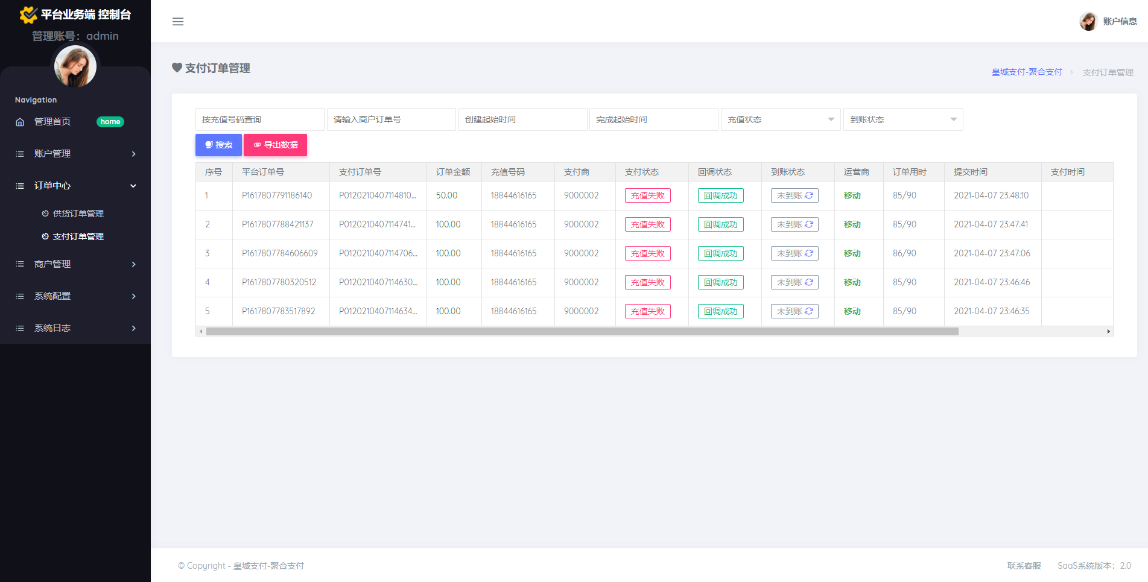Click the heart icon beside 支付订单管理 title
The height and width of the screenshot is (582, 1148).
pyautogui.click(x=177, y=68)
